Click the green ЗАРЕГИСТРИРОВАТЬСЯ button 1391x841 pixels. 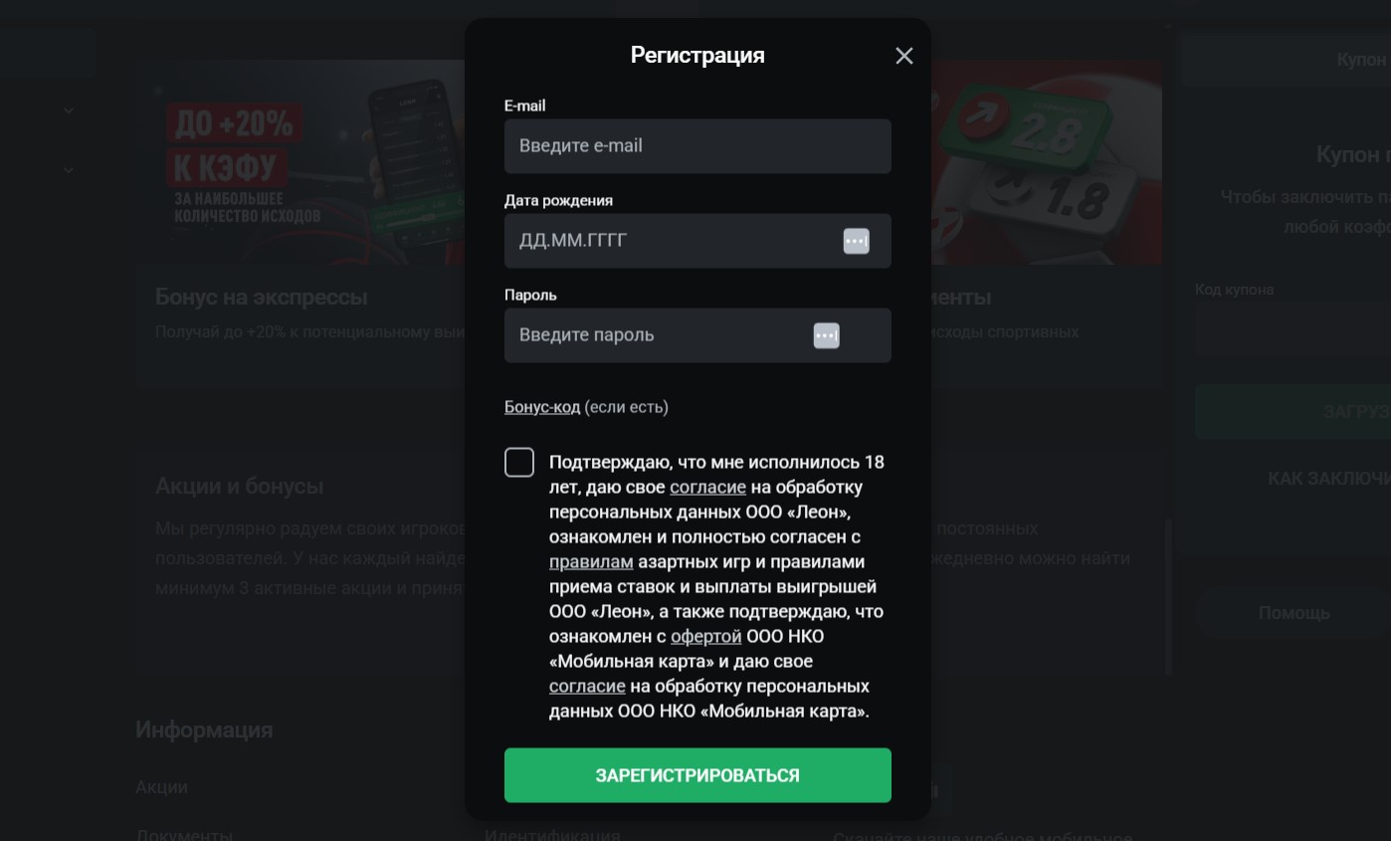click(x=697, y=775)
